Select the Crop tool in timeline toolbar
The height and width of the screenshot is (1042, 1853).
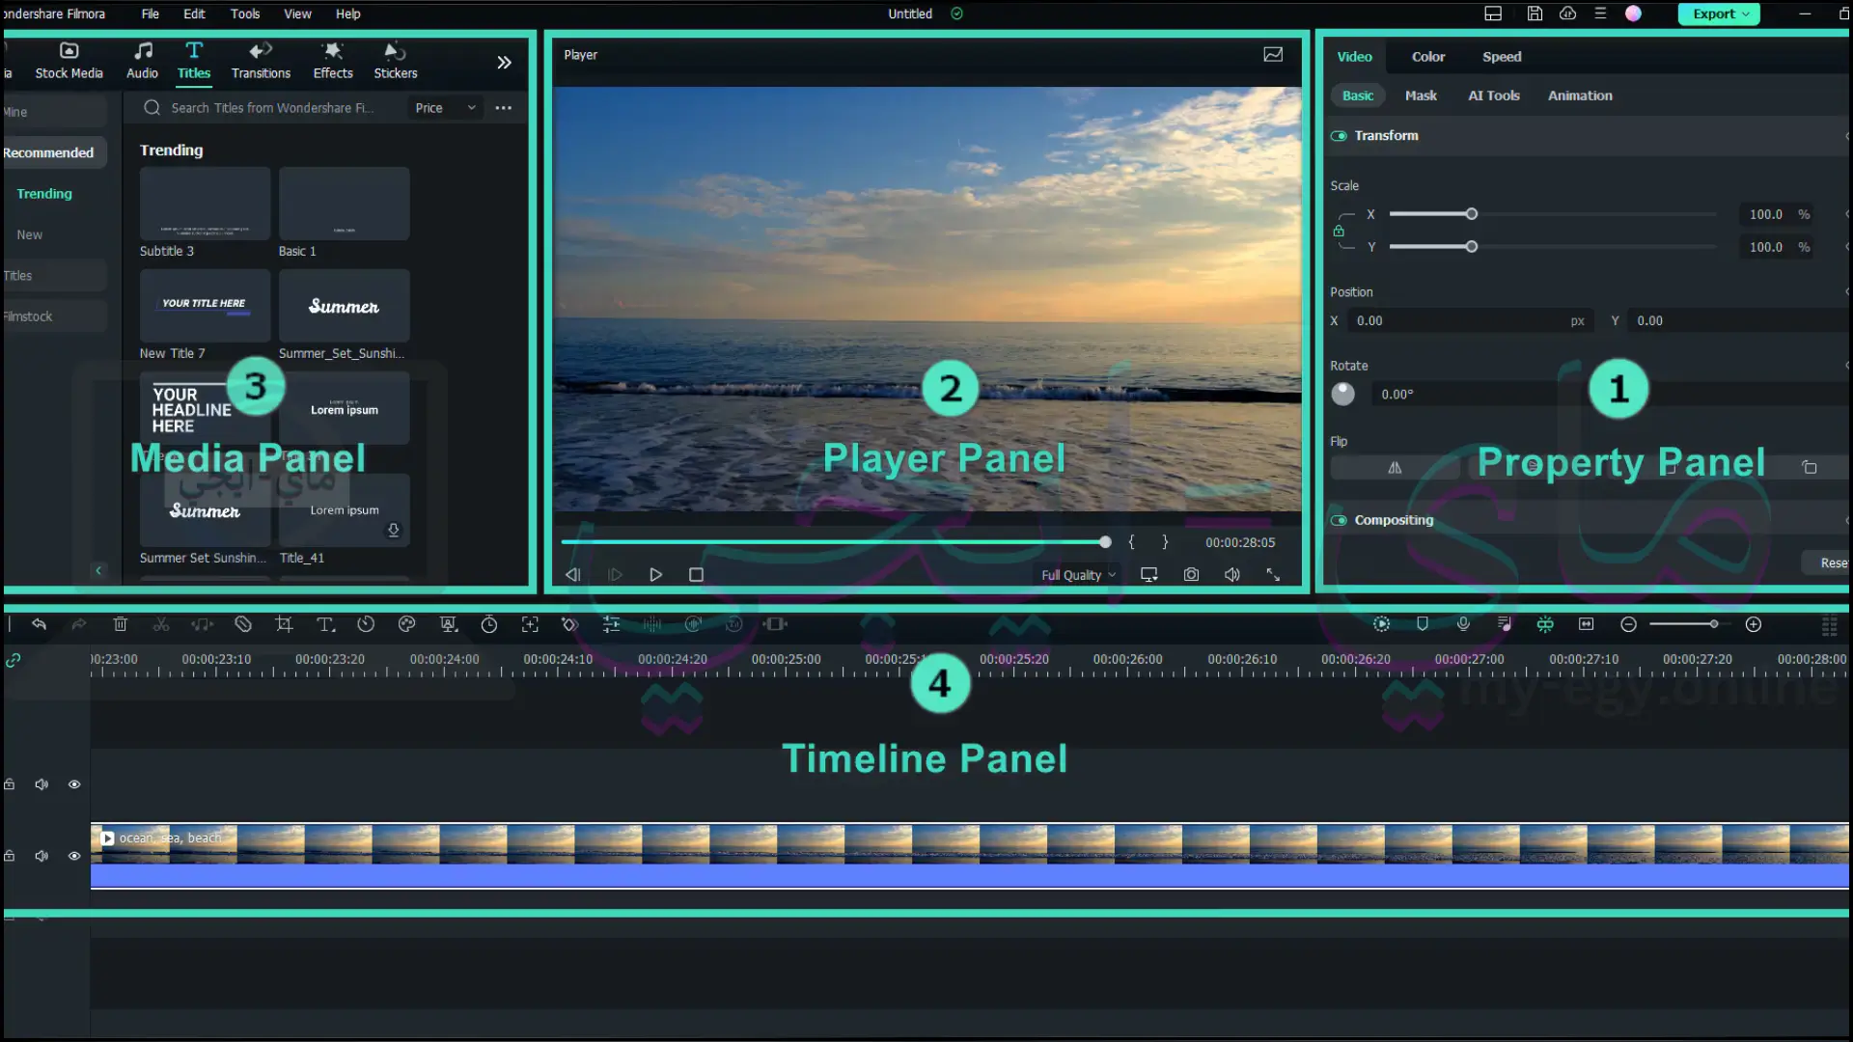tap(284, 624)
